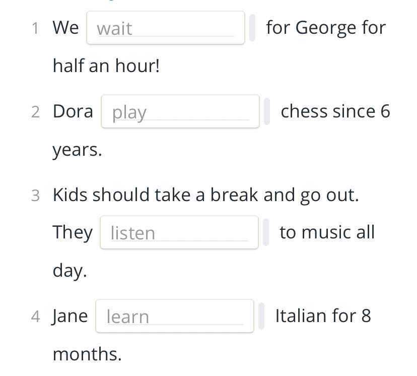Viewport: 417px width, 376px height.
Task: Click the words 'chess since 6'
Action: point(335,111)
